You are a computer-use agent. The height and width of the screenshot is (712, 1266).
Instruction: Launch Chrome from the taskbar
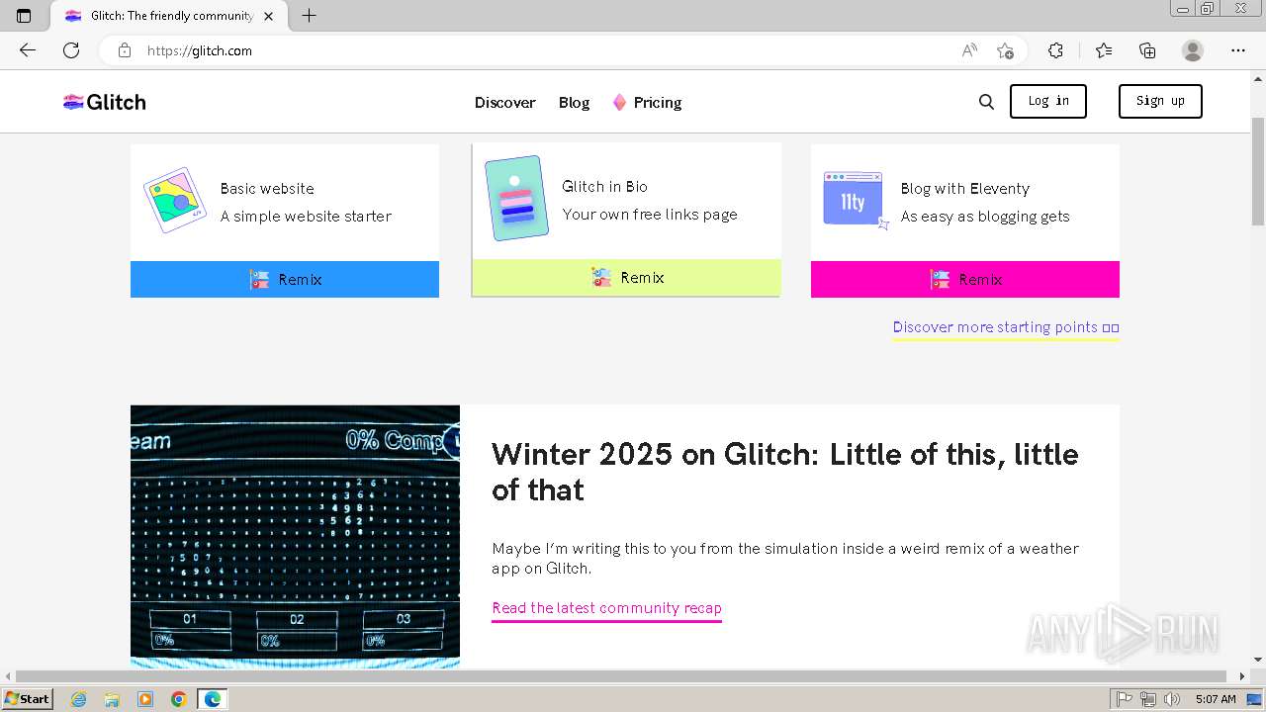coord(179,699)
